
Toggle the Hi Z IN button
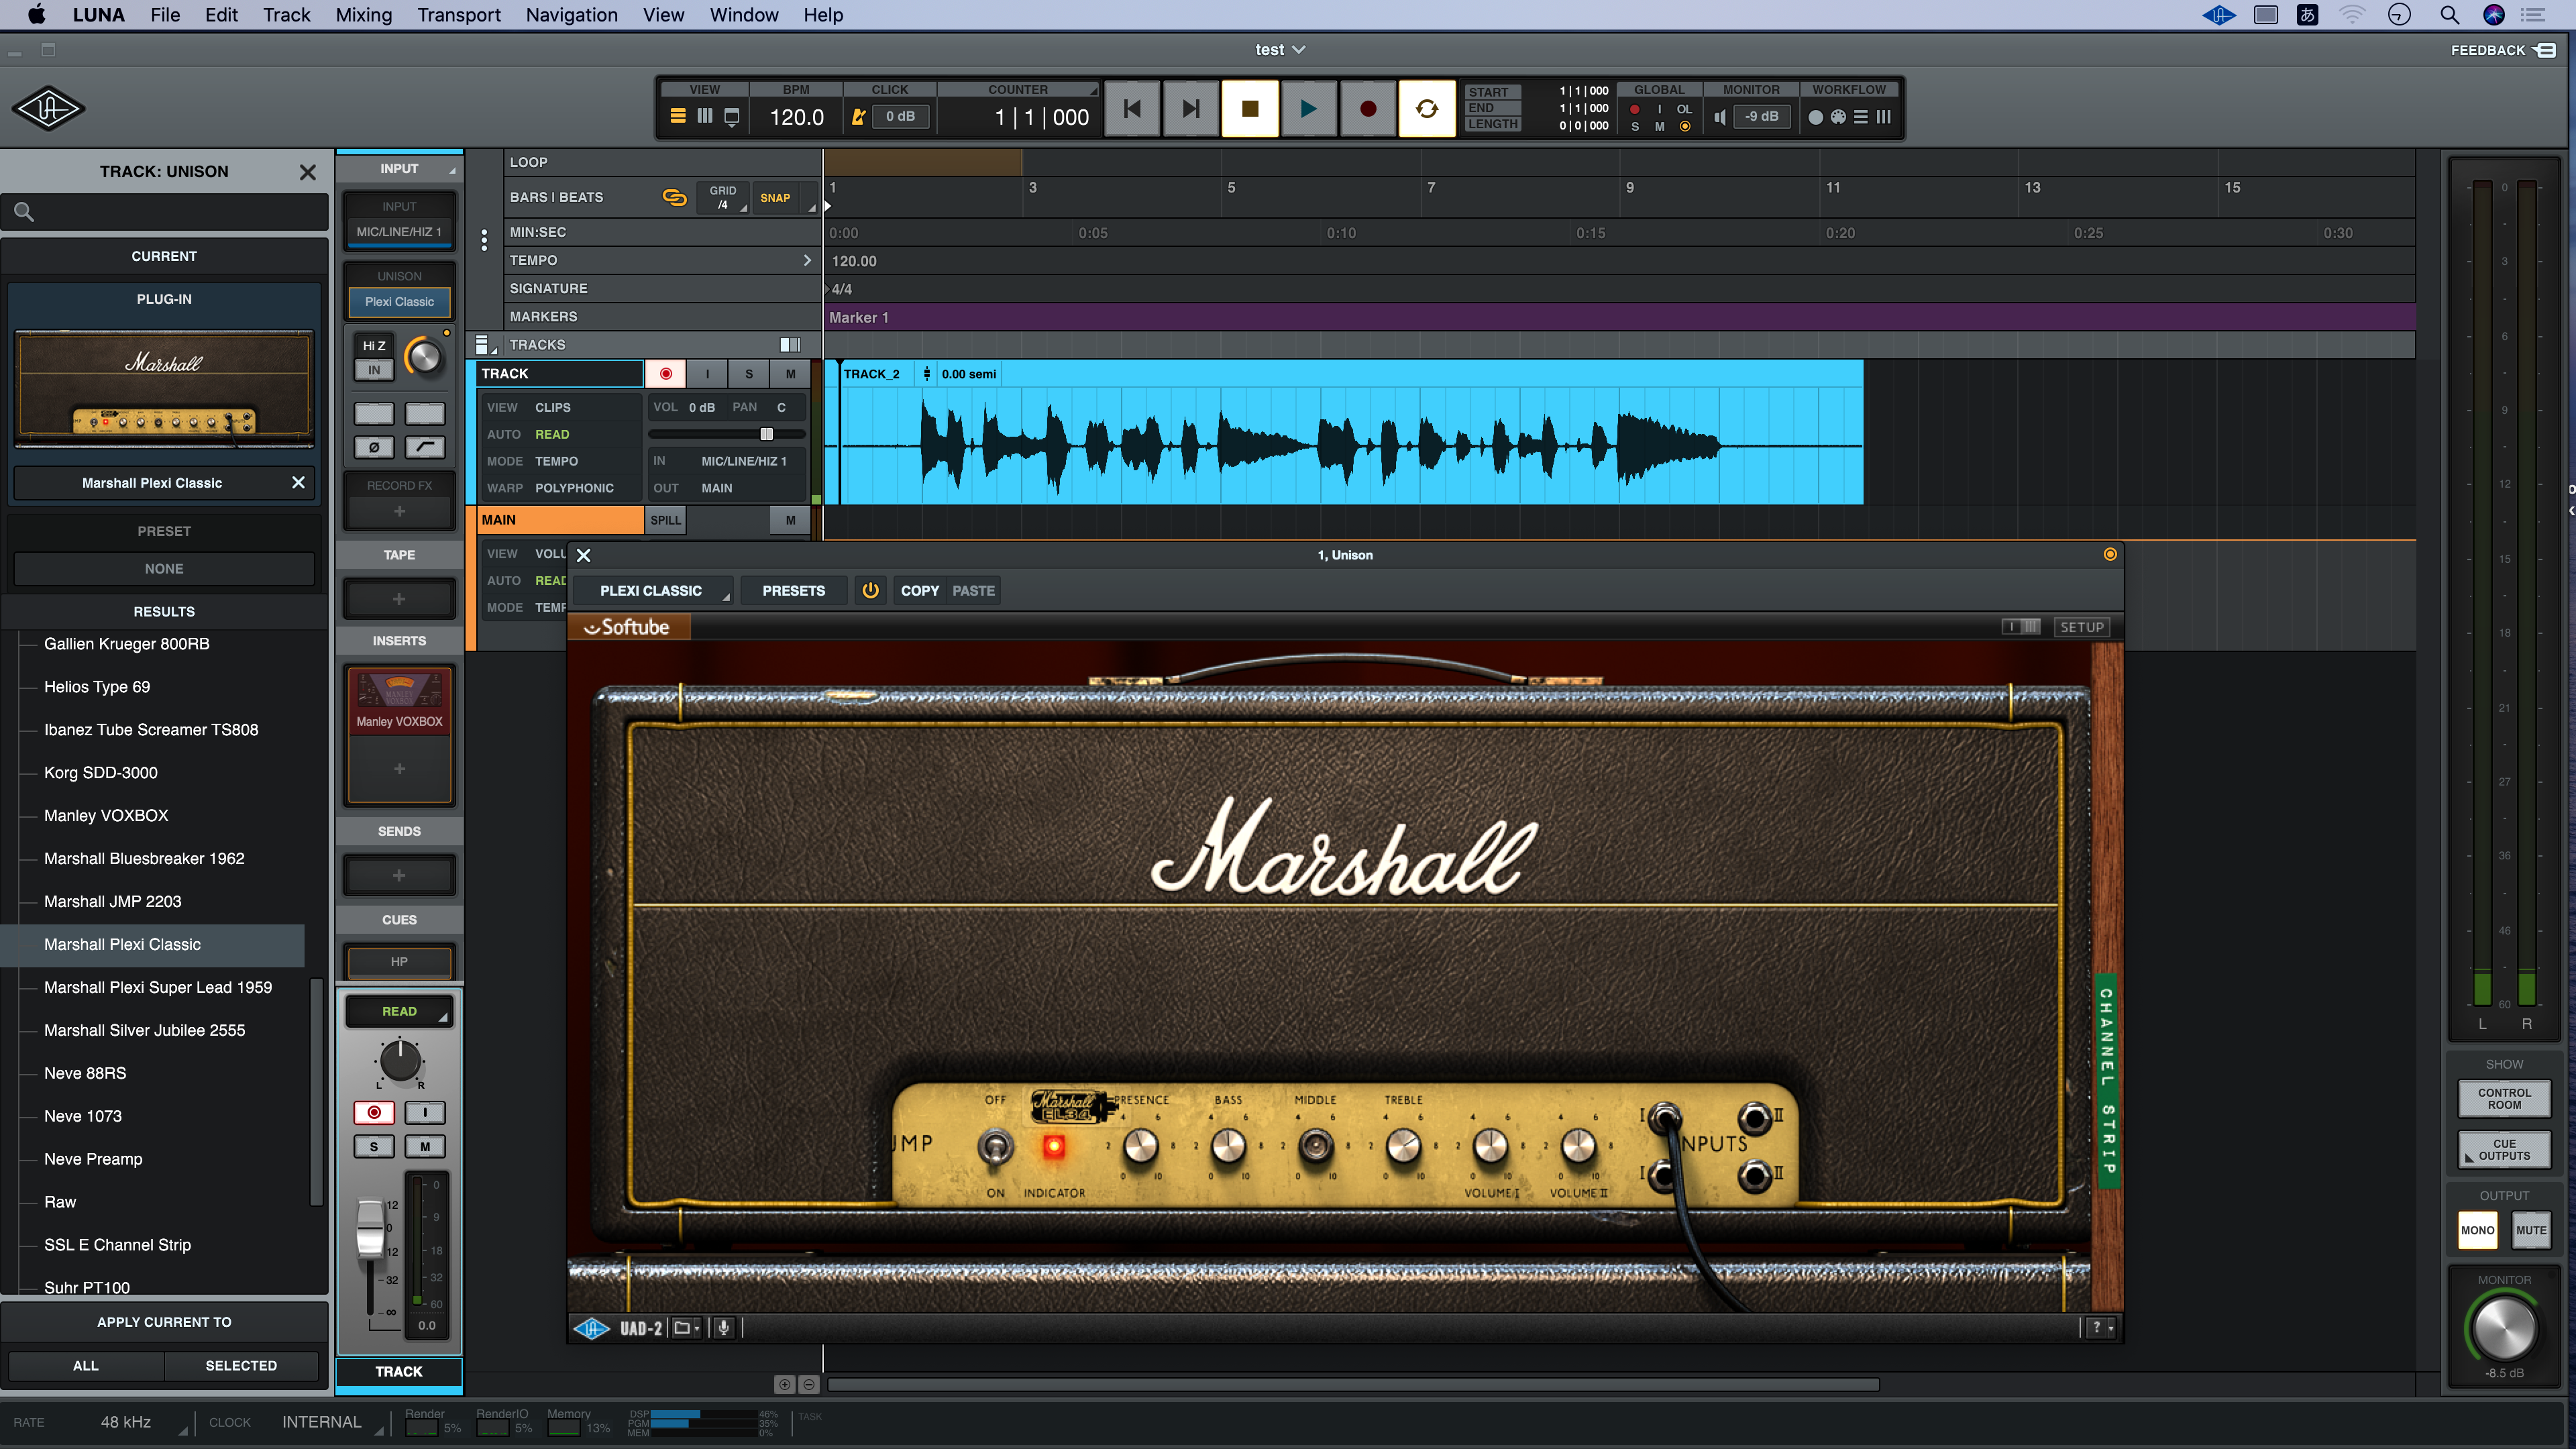374,370
